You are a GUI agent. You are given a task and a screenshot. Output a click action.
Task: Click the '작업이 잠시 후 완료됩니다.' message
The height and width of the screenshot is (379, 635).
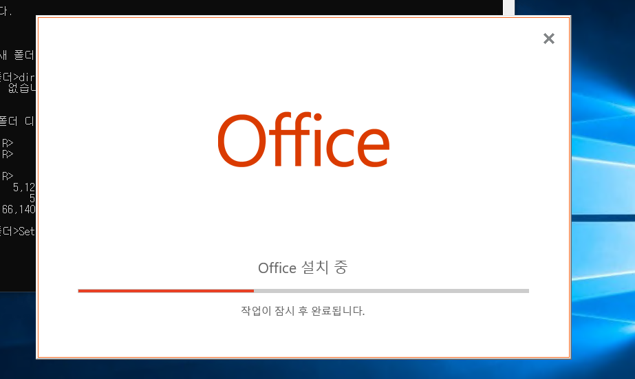[303, 311]
